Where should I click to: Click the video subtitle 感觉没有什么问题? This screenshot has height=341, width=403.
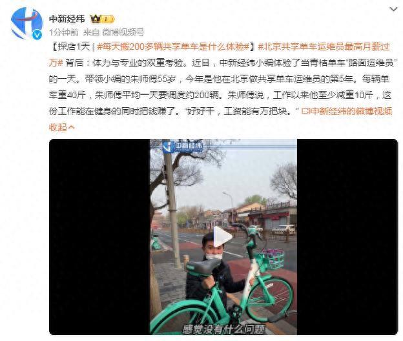[223, 329]
